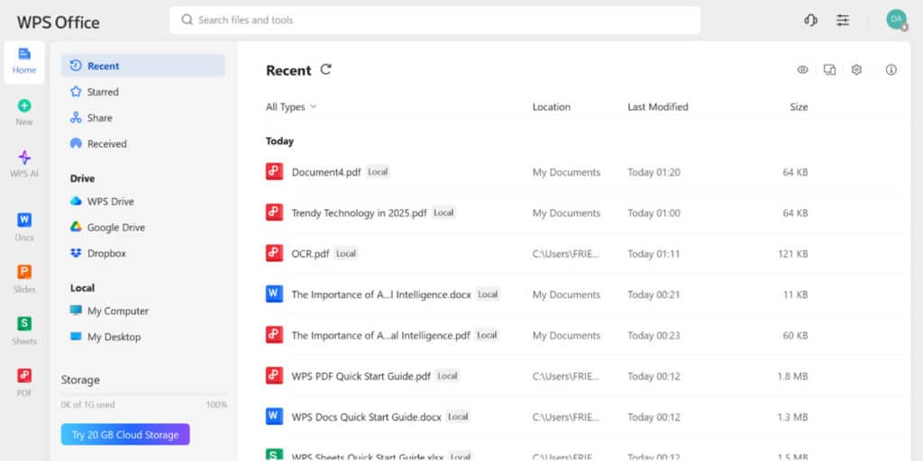Image resolution: width=923 pixels, height=461 pixels.
Task: Refresh the Recent list
Action: [325, 69]
